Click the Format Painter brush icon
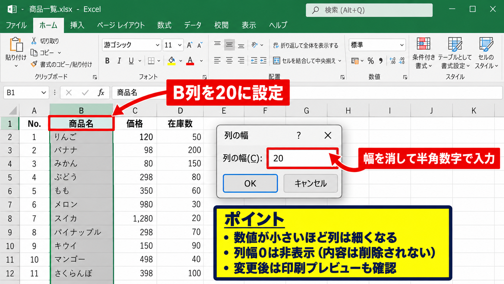The image size is (504, 284). tap(34, 64)
